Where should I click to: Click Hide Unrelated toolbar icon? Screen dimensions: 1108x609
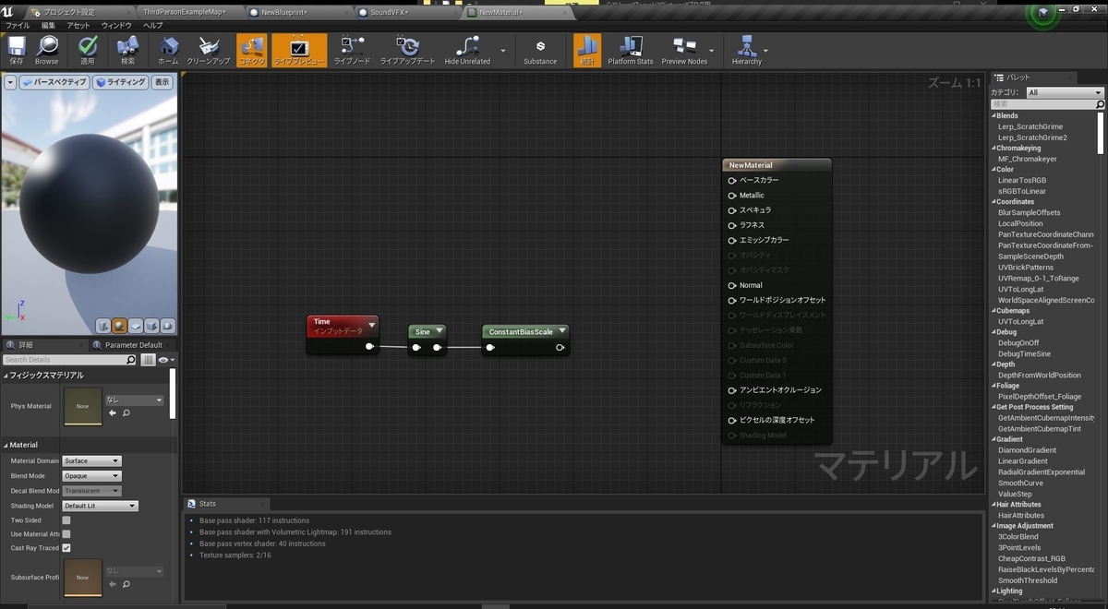[467, 50]
